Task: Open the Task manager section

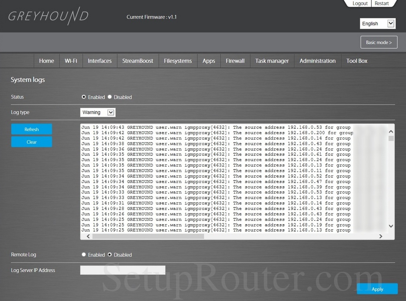Action: [x=272, y=61]
